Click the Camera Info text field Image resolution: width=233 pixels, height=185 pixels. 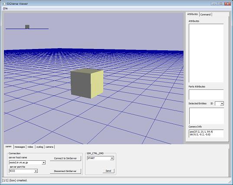[x=206, y=133]
